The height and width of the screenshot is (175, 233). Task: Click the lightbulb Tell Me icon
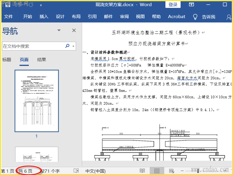[195, 17]
